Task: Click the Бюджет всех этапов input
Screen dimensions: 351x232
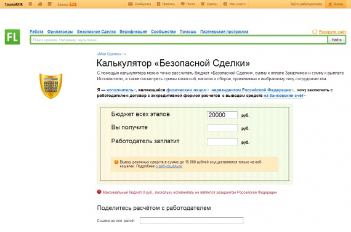Action: (x=222, y=115)
